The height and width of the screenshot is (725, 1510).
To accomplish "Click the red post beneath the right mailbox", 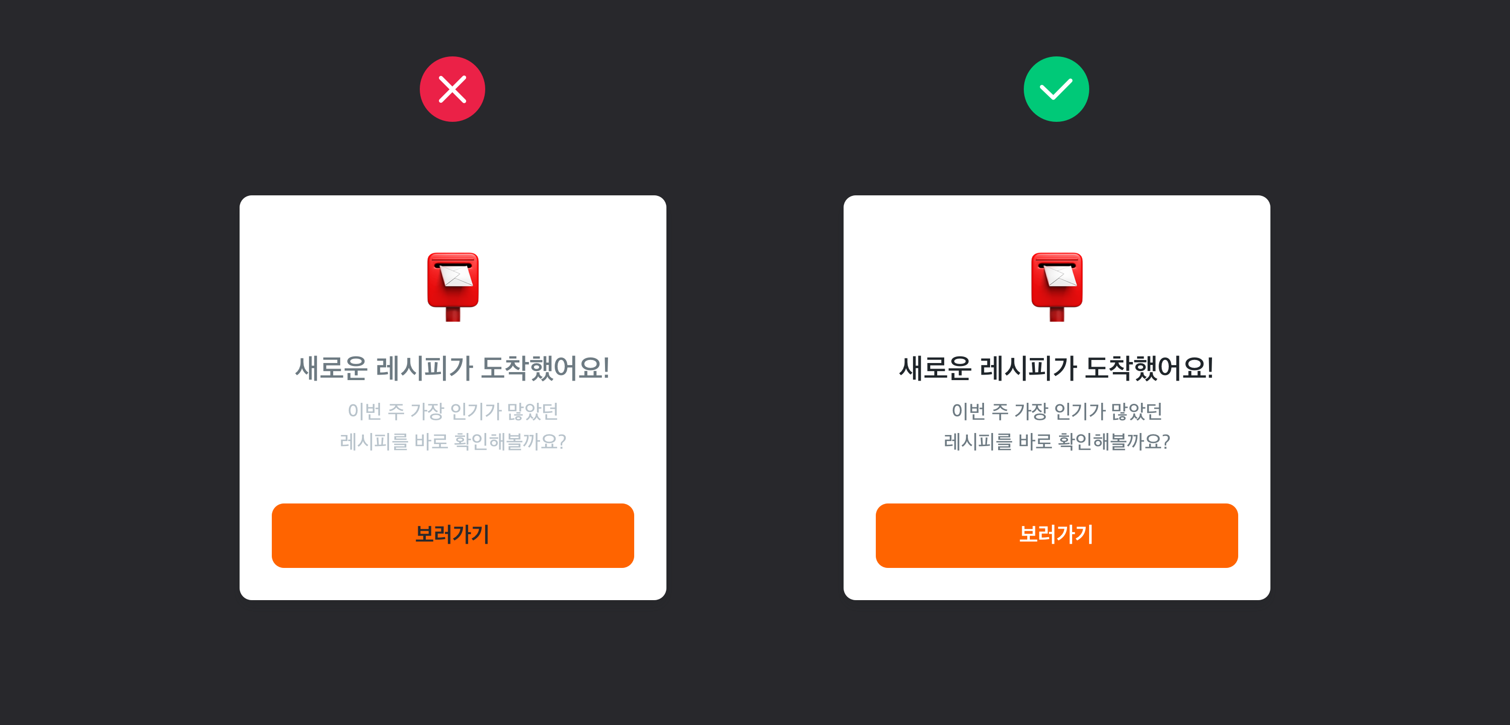I will click(1056, 314).
